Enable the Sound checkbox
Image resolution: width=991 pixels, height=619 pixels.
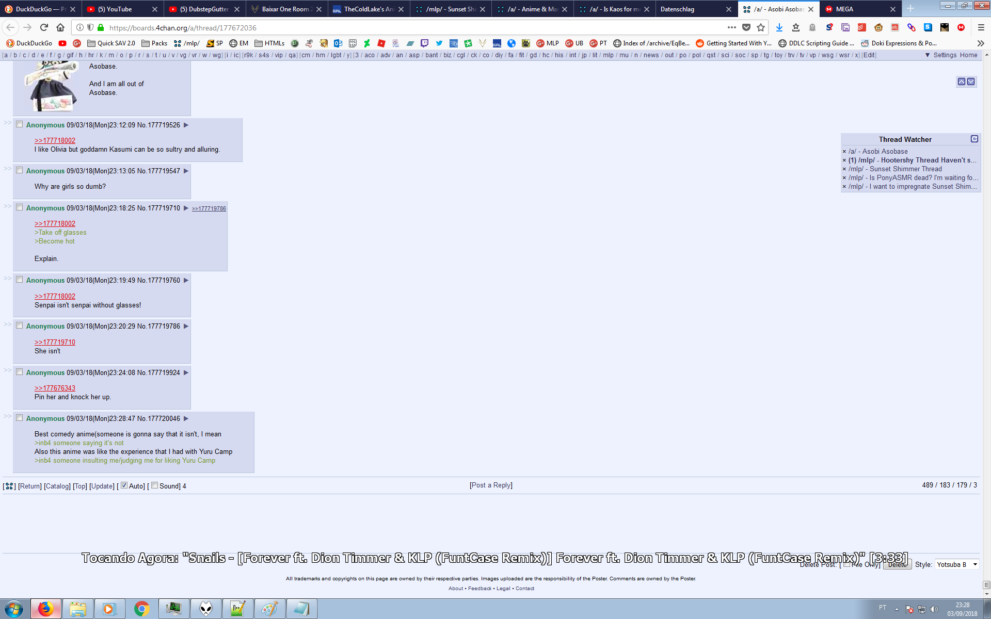[154, 485]
